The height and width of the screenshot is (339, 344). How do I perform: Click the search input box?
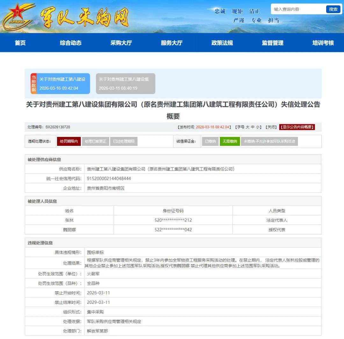[298, 9]
